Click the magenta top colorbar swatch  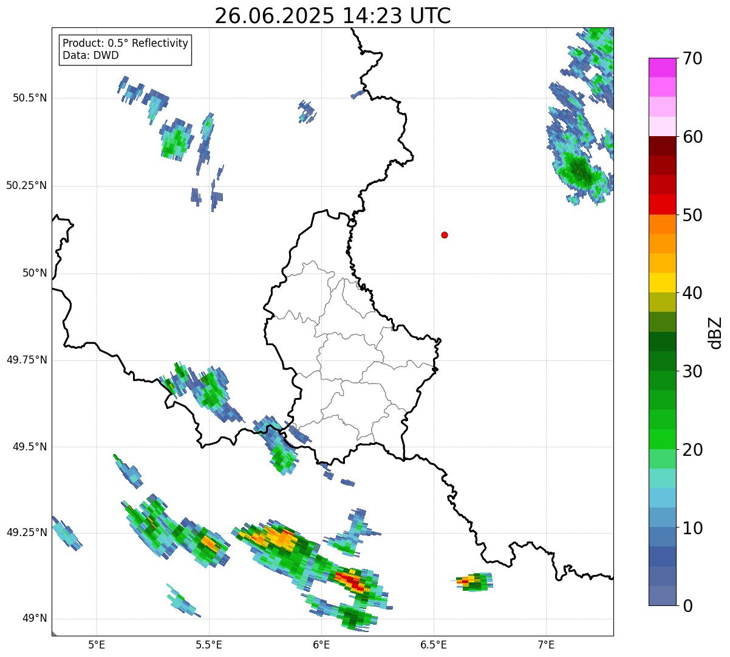pos(663,67)
